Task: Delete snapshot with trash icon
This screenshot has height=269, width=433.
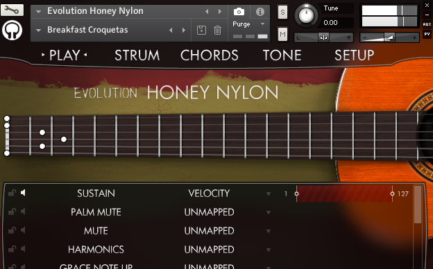Action: tap(217, 30)
